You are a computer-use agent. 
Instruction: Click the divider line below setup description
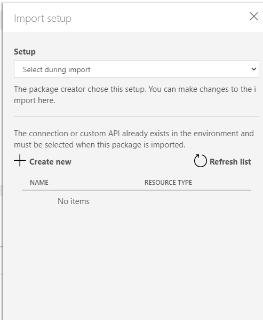pos(137,117)
